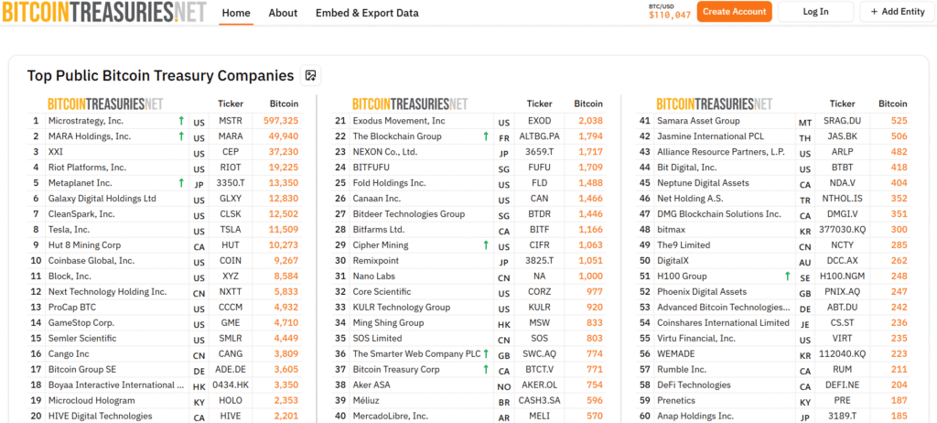The height and width of the screenshot is (423, 937).
Task: Select the GameStop Corp. entry
Action: pyautogui.click(x=81, y=323)
